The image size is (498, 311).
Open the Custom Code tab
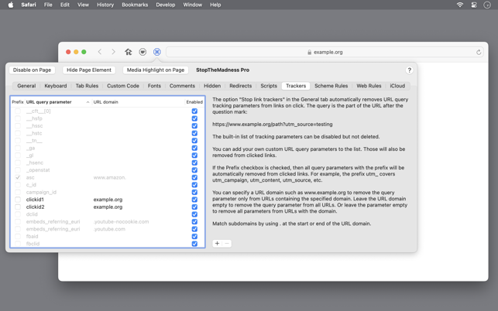pyautogui.click(x=123, y=86)
